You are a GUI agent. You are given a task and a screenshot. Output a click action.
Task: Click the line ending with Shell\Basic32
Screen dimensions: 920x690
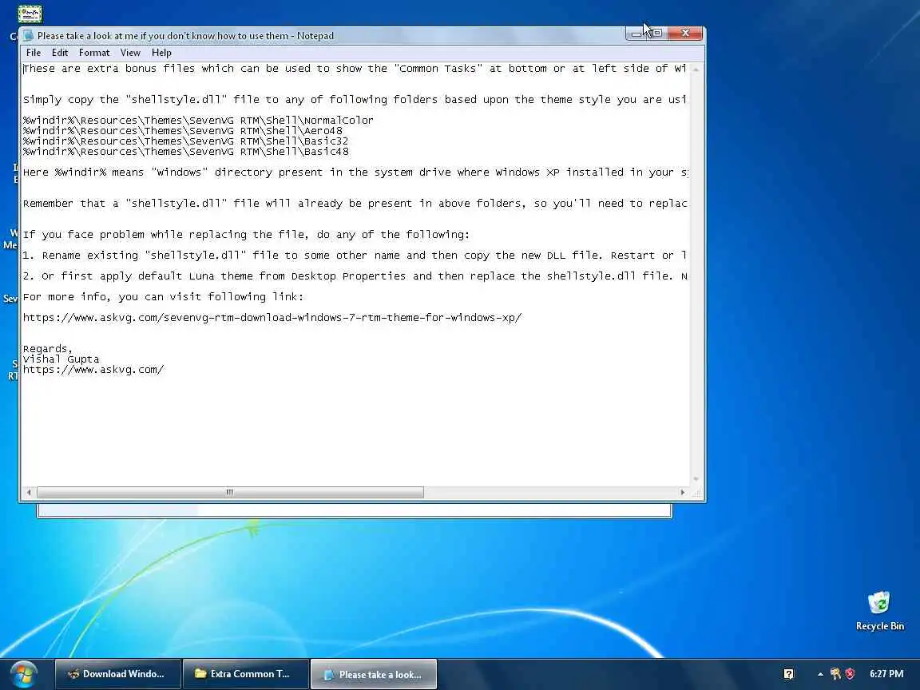click(185, 141)
